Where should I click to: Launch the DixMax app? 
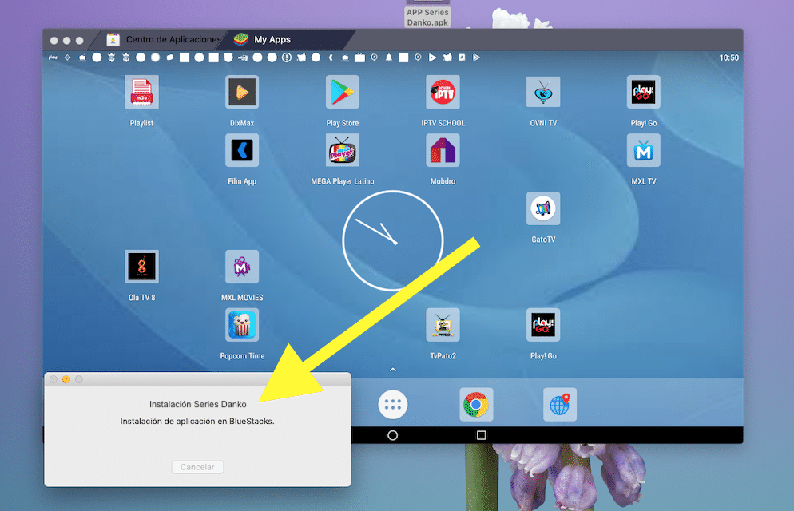(241, 93)
